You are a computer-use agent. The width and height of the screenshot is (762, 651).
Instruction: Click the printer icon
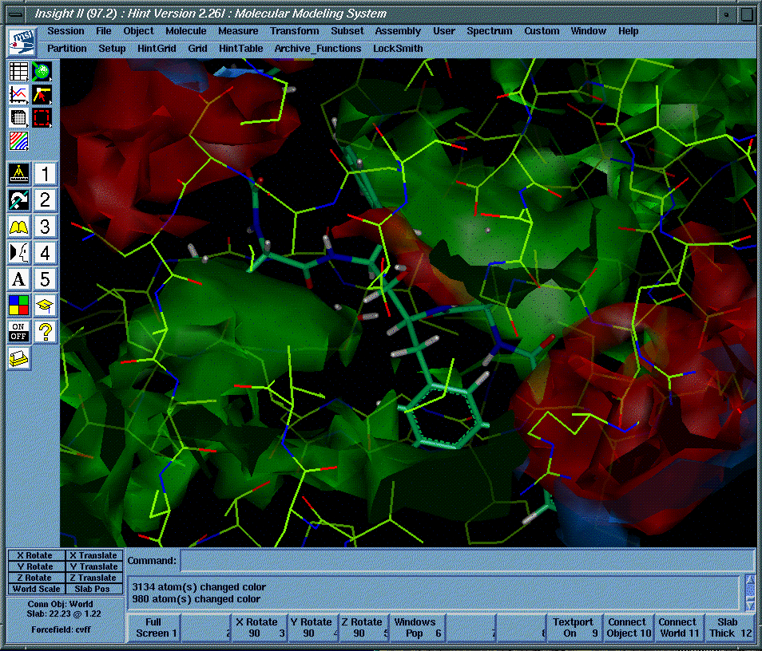19,358
